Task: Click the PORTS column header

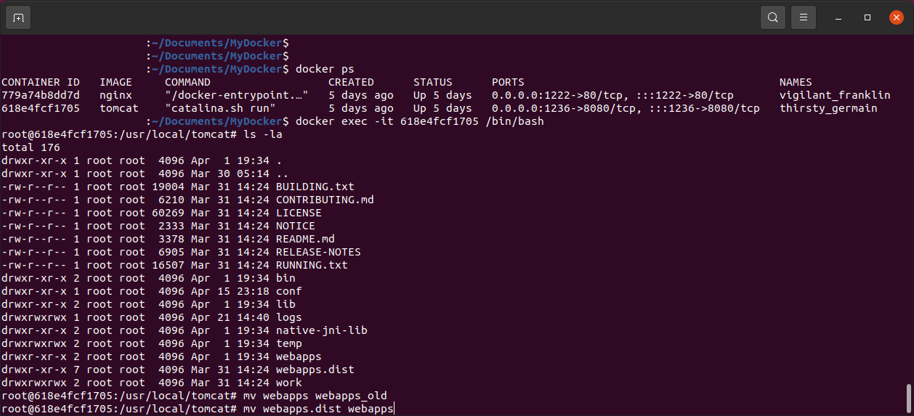Action: pos(508,82)
